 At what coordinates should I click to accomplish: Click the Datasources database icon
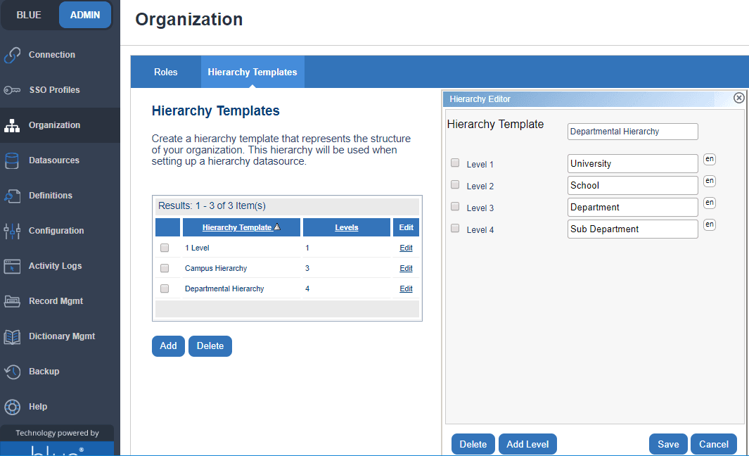[12, 160]
